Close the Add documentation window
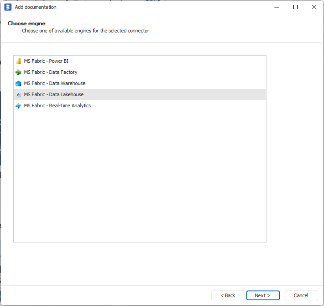Viewport: 324px width, 306px height. [314, 7]
